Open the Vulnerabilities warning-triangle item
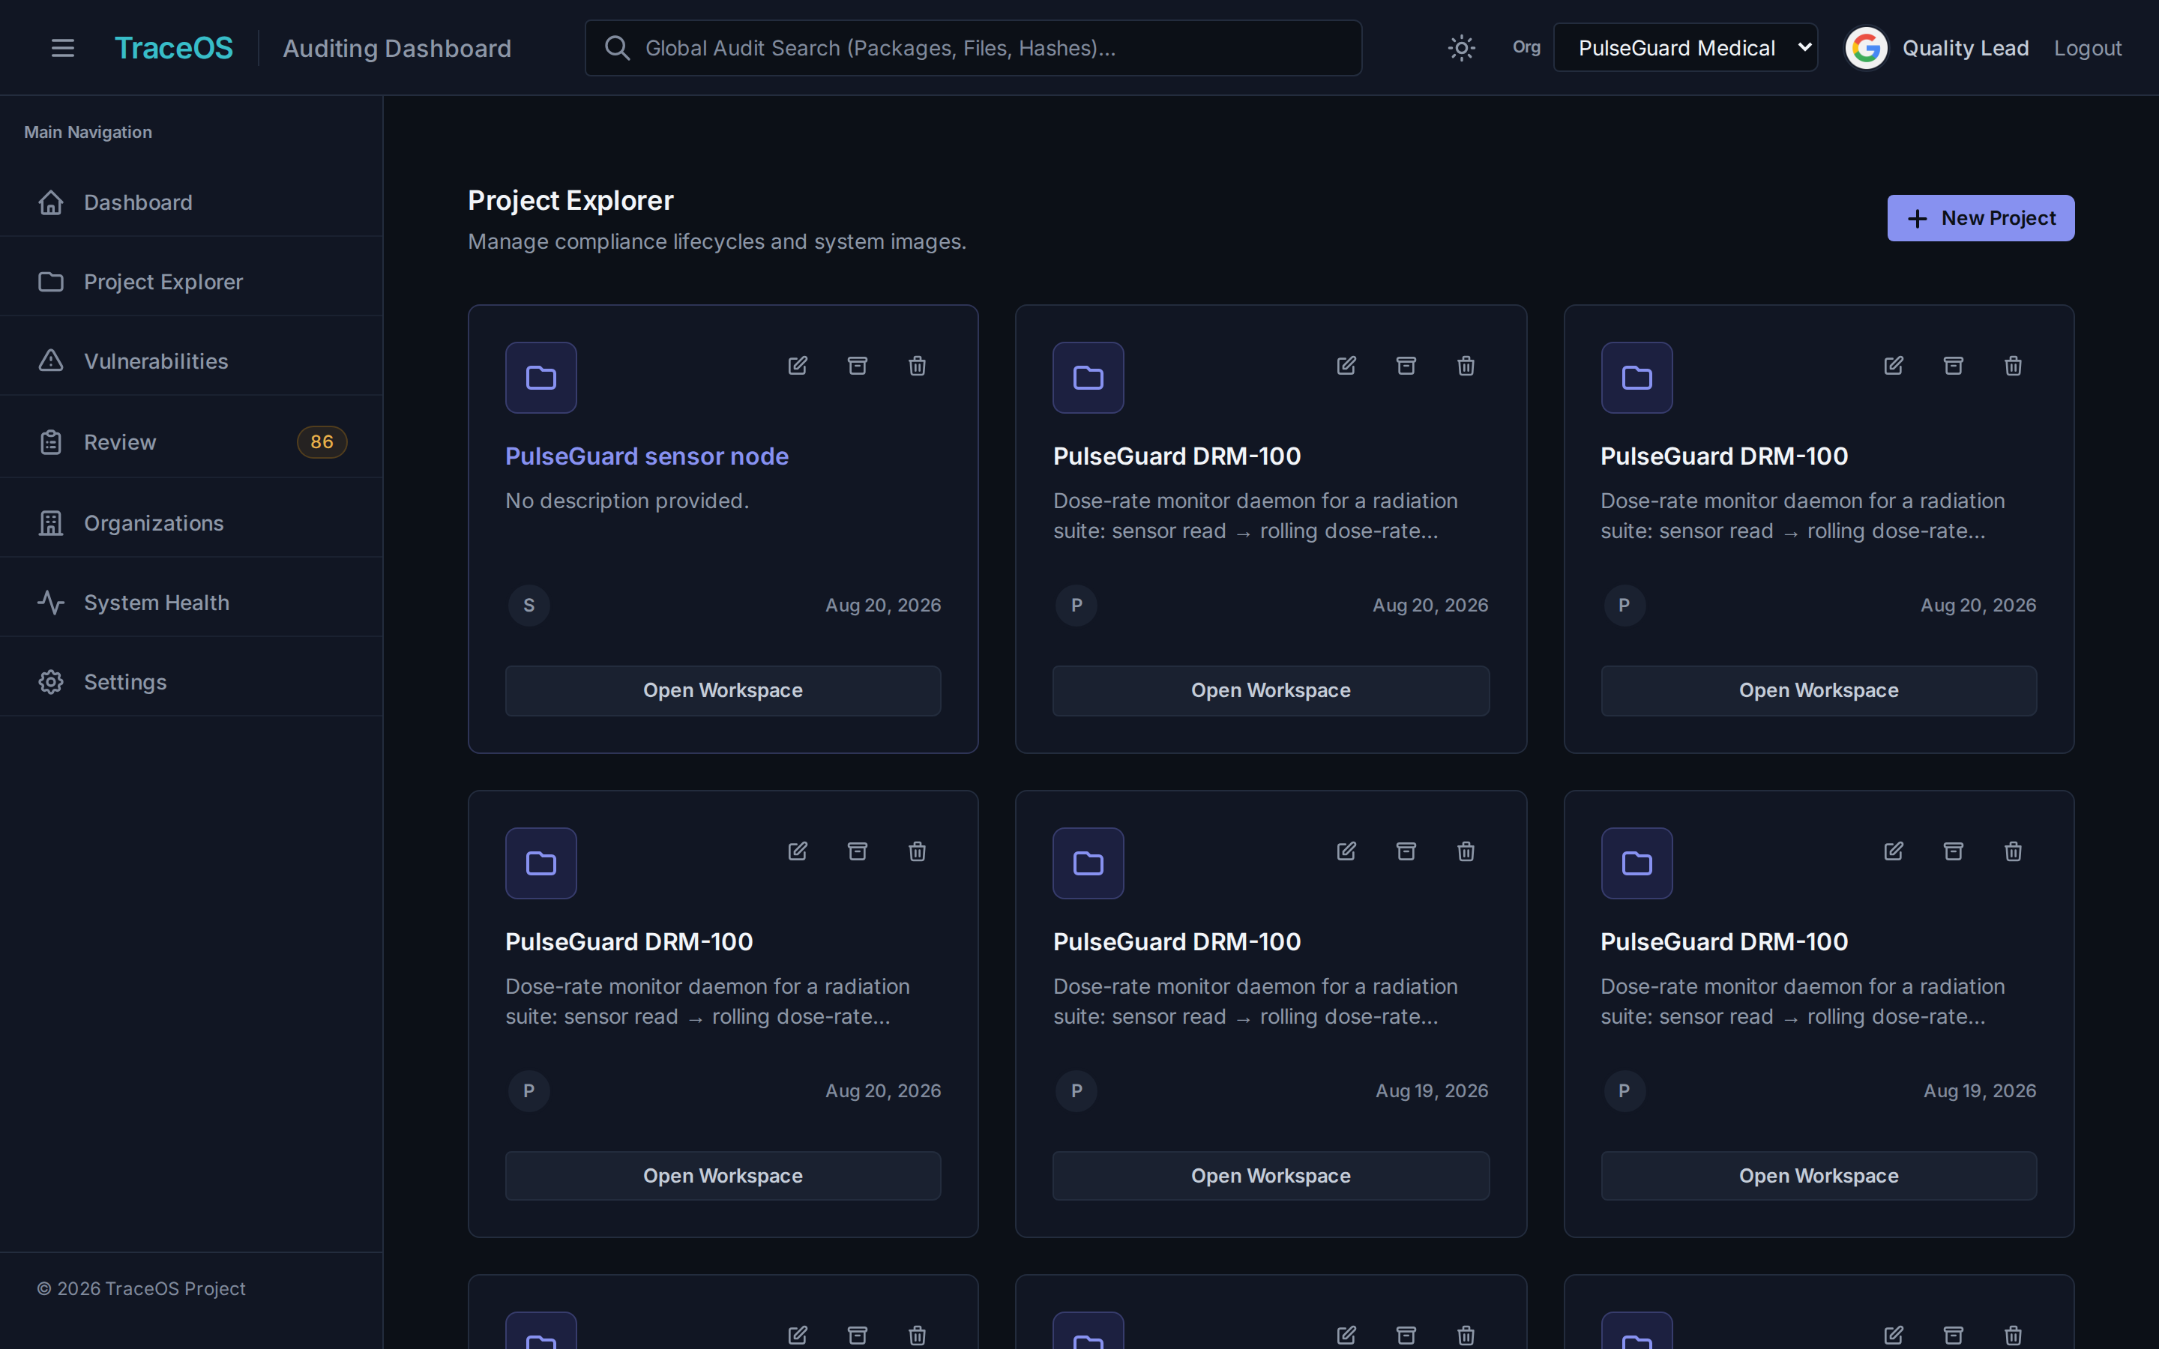2159x1349 pixels. coord(192,361)
